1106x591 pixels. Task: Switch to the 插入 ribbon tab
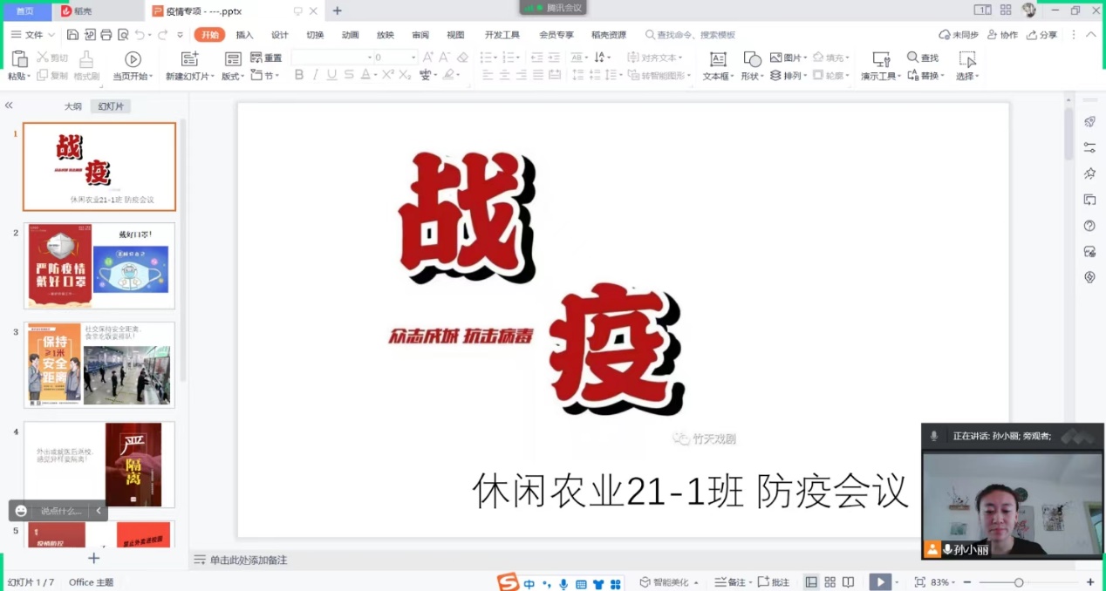point(247,35)
